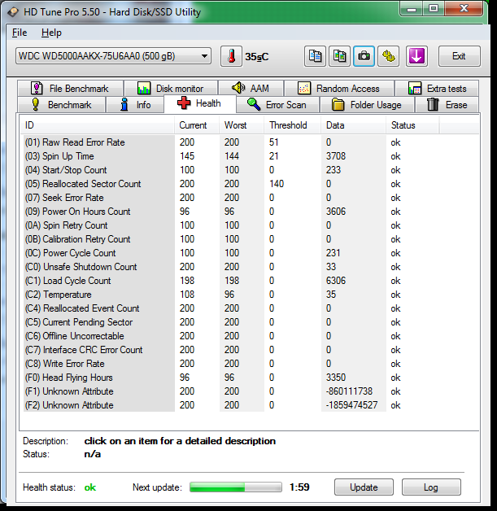This screenshot has height=511, width=497.
Task: Open the WDC WD5000AAKX drive dropdown
Action: (113, 56)
